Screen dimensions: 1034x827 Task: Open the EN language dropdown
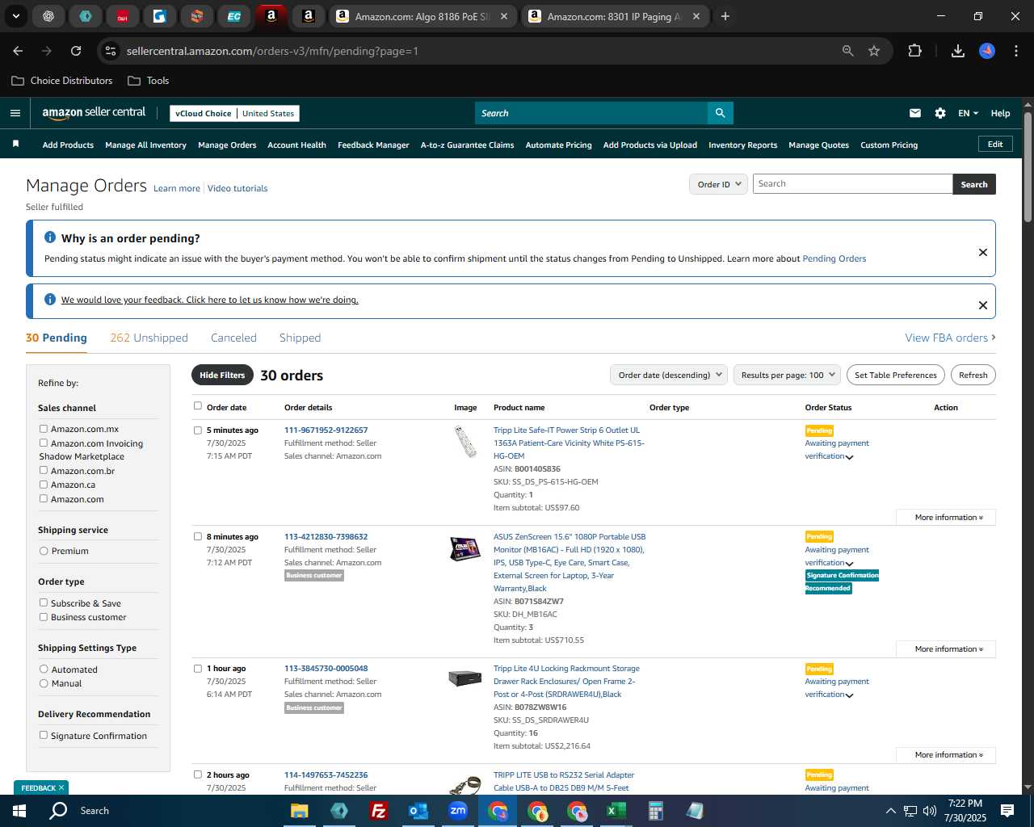pyautogui.click(x=968, y=113)
